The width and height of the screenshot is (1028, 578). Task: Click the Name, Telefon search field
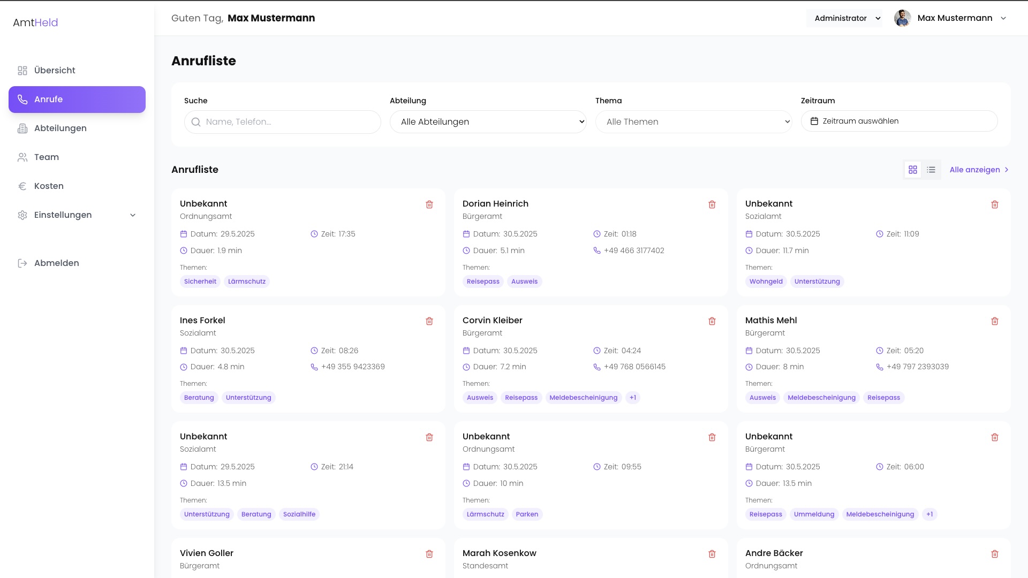point(289,122)
